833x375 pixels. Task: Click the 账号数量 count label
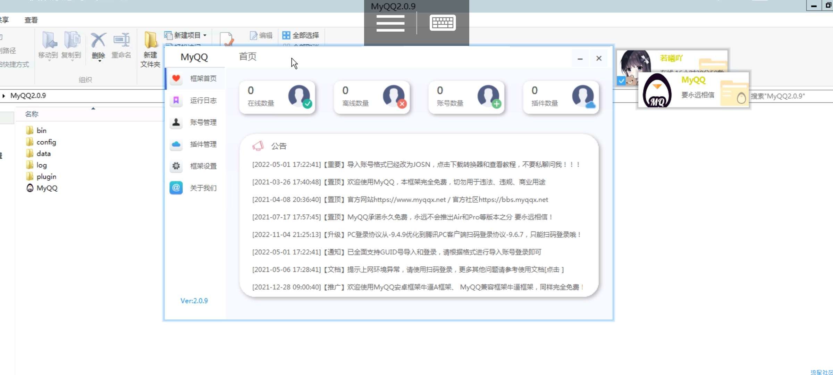pyautogui.click(x=450, y=103)
